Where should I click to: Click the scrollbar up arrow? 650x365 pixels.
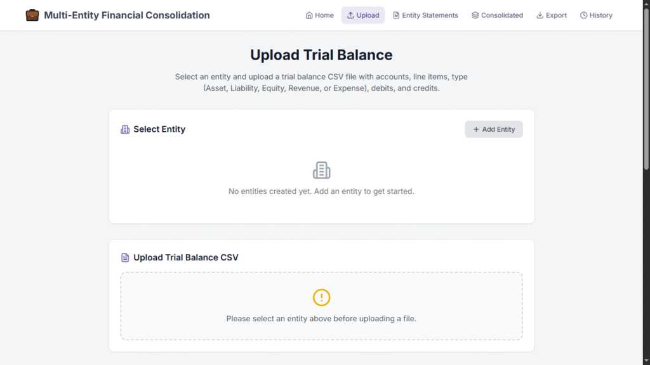point(646,4)
